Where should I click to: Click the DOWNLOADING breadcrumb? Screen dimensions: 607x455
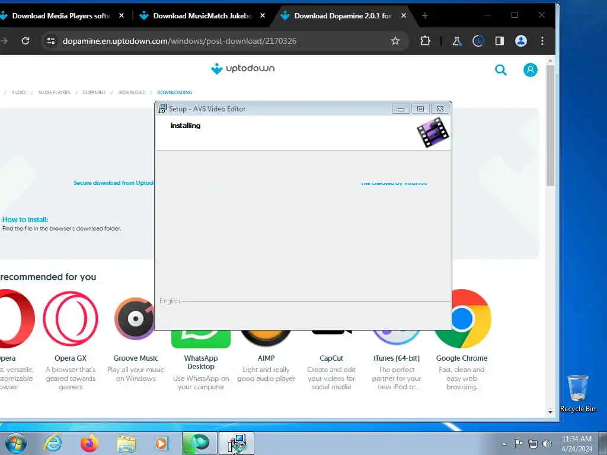[175, 92]
